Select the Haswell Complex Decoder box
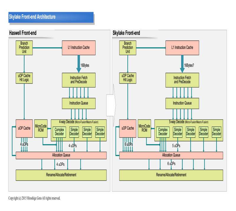236x211 pixels. 59,132
